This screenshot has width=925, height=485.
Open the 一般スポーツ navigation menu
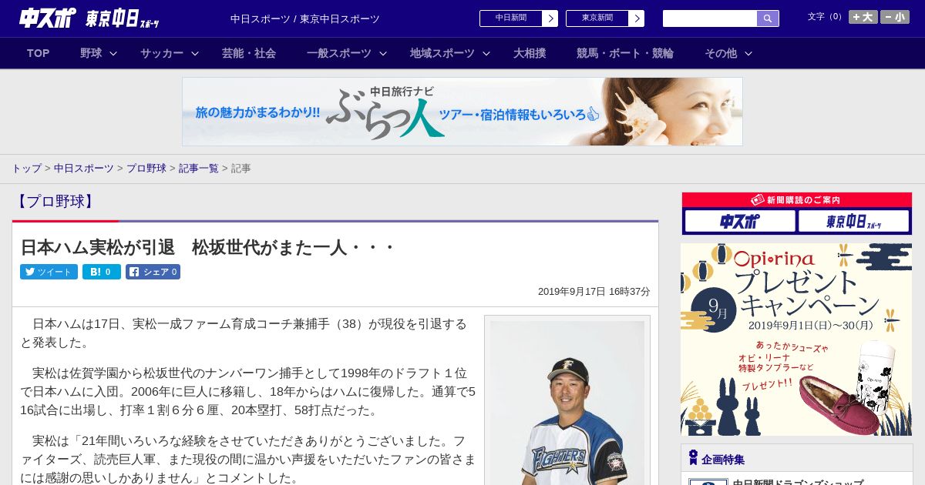tap(339, 53)
